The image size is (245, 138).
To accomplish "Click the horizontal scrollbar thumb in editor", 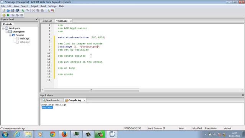I will pyautogui.click(x=91, y=90).
